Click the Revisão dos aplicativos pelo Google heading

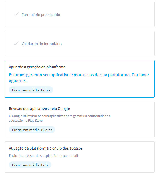[39, 109]
